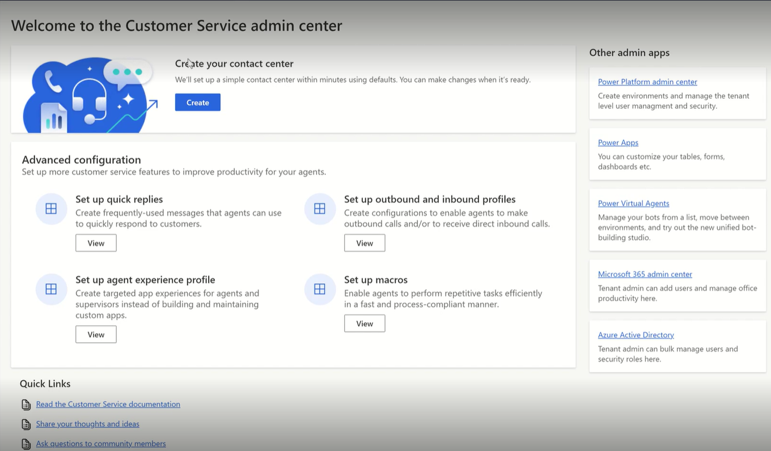Click the Set up macros icon
The width and height of the screenshot is (771, 451).
pyautogui.click(x=320, y=289)
